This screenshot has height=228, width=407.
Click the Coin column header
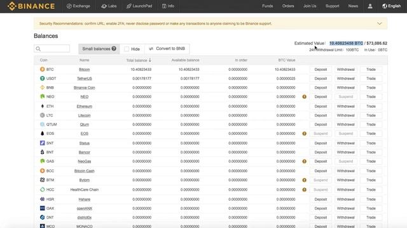44,60
